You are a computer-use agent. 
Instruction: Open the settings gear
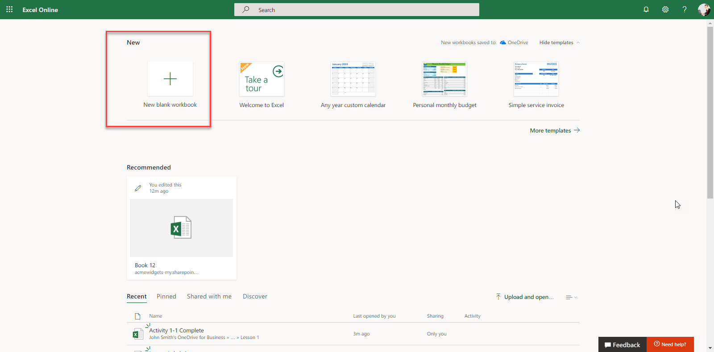point(665,9)
